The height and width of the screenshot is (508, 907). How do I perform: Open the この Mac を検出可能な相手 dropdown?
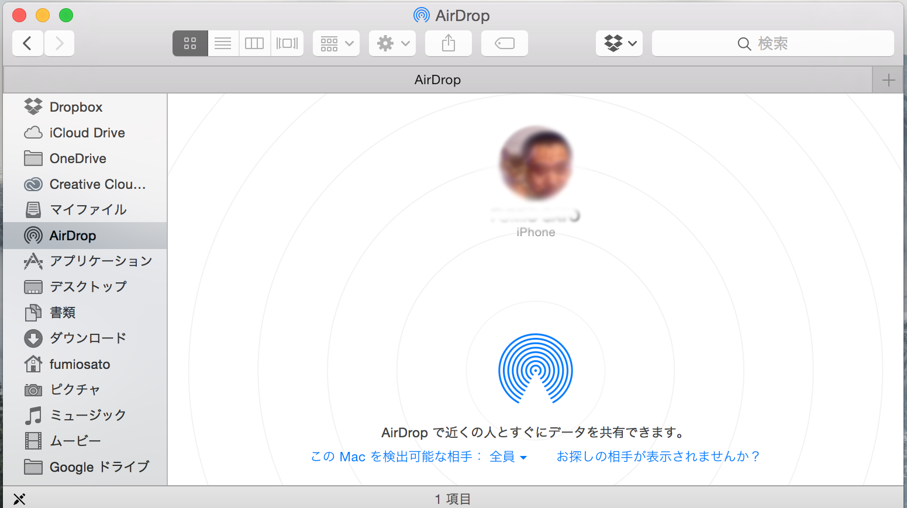(x=419, y=457)
